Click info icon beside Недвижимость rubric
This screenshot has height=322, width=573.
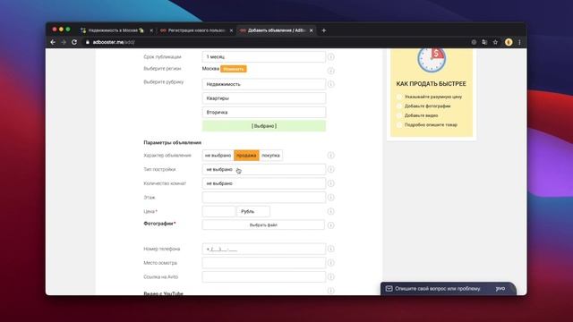coord(330,84)
